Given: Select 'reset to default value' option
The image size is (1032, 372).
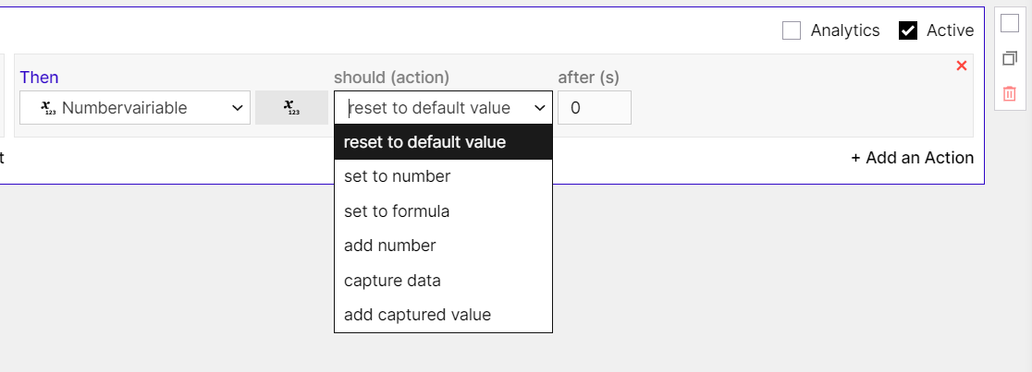Looking at the screenshot, I should (x=443, y=142).
